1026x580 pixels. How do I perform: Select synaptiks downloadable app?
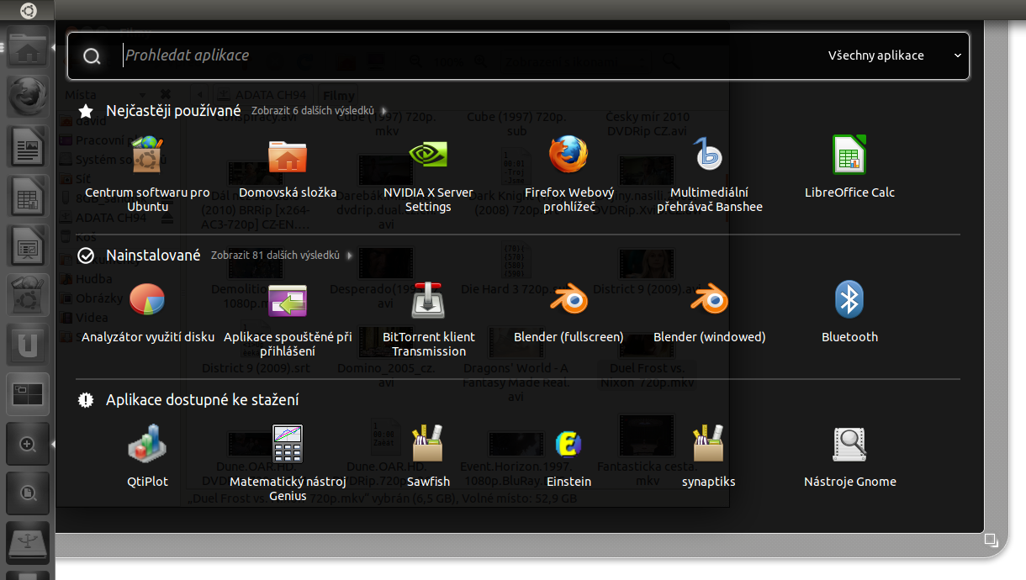coord(709,457)
